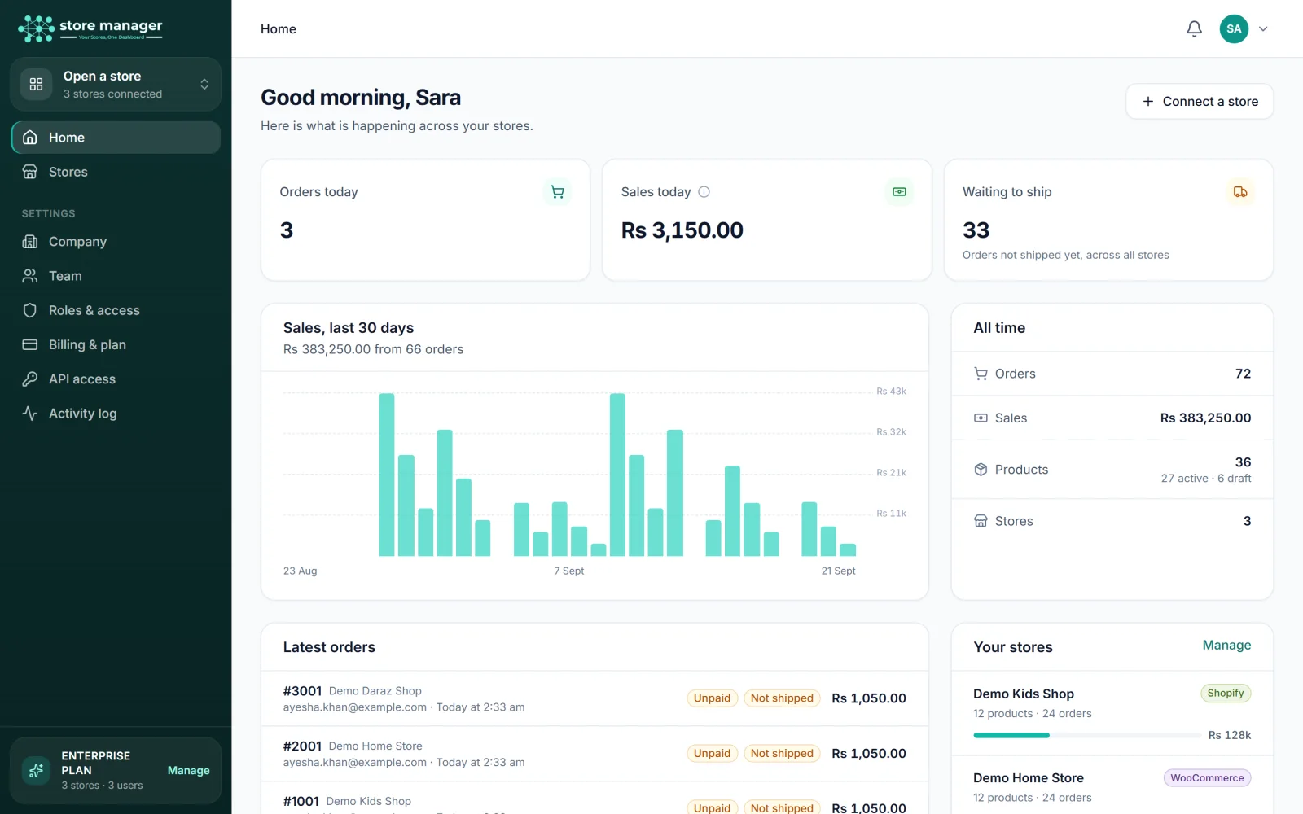Image resolution: width=1303 pixels, height=814 pixels.
Task: Click the SA profile avatar
Action: point(1234,28)
